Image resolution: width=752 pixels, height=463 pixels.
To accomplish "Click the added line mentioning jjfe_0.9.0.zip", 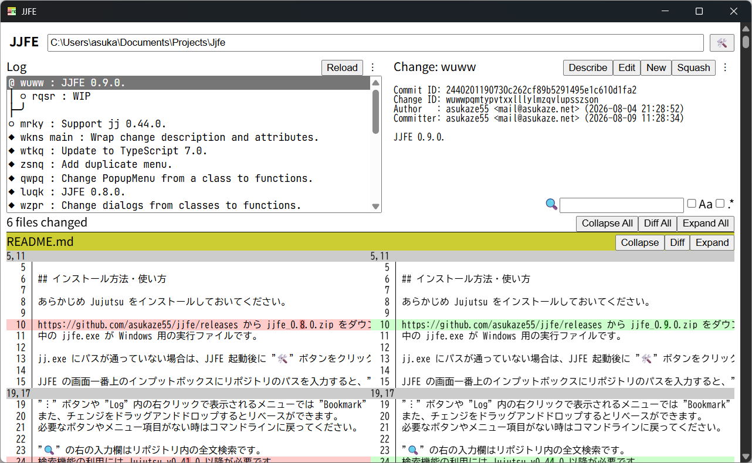I will tap(553, 325).
